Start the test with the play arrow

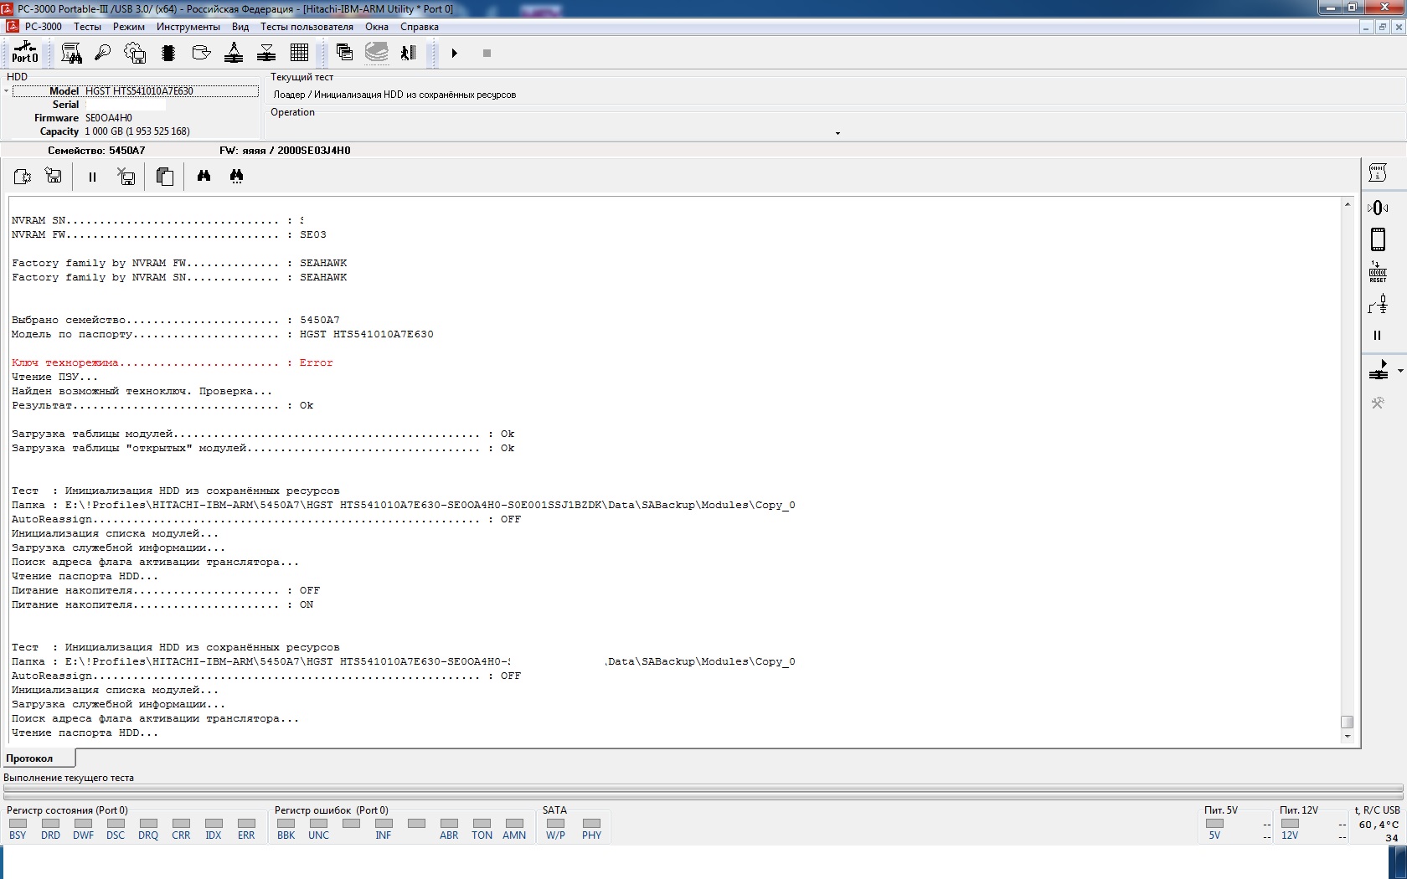[x=454, y=53]
